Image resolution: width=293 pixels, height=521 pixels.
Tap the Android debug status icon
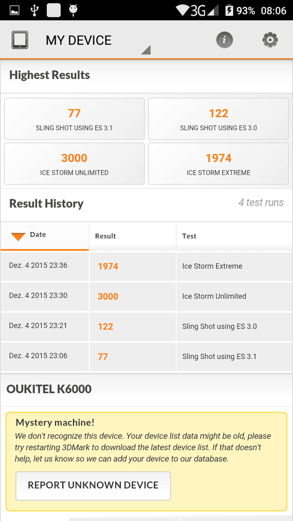coord(73,10)
